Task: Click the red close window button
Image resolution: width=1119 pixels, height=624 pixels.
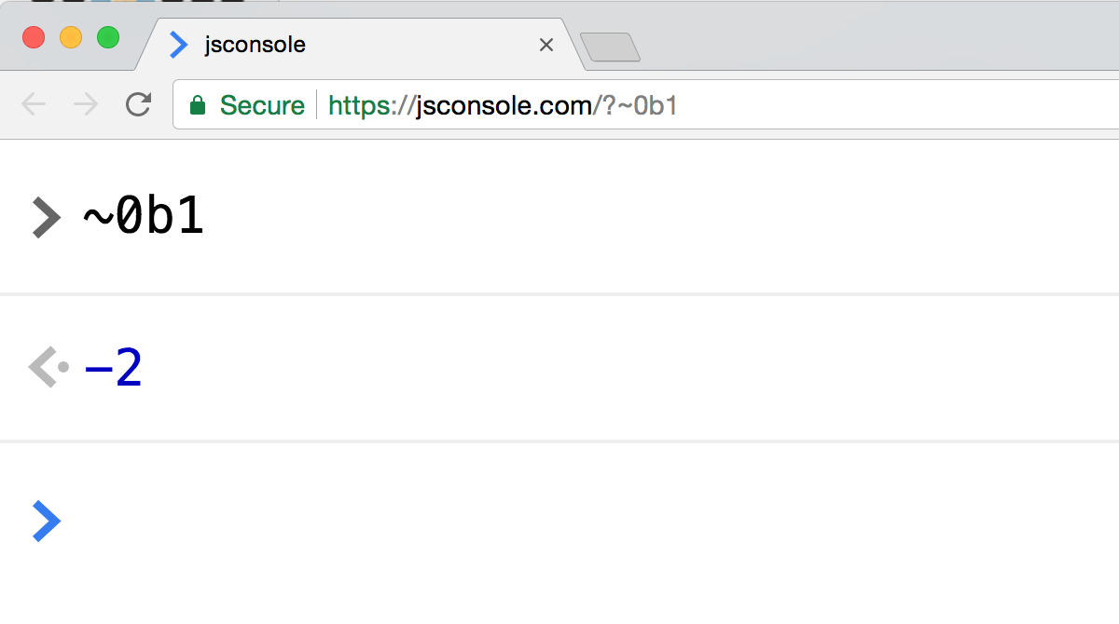Action: 34,38
